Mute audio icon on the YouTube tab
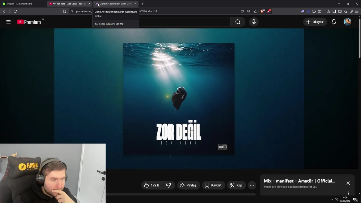Viewport: 361px width, 203px height. pos(54,4)
